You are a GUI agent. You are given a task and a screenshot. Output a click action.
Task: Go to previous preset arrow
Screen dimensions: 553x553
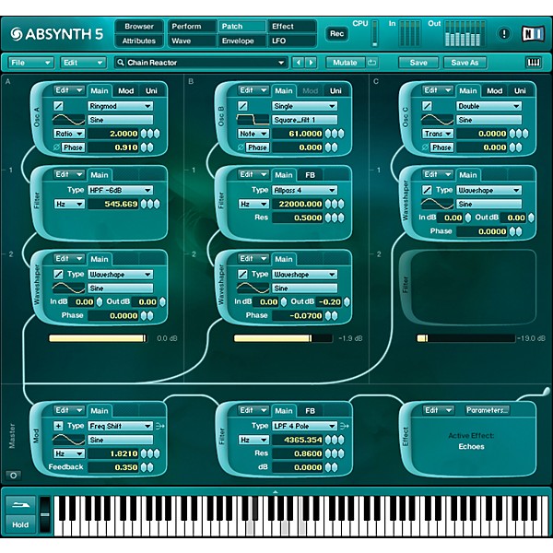point(299,63)
